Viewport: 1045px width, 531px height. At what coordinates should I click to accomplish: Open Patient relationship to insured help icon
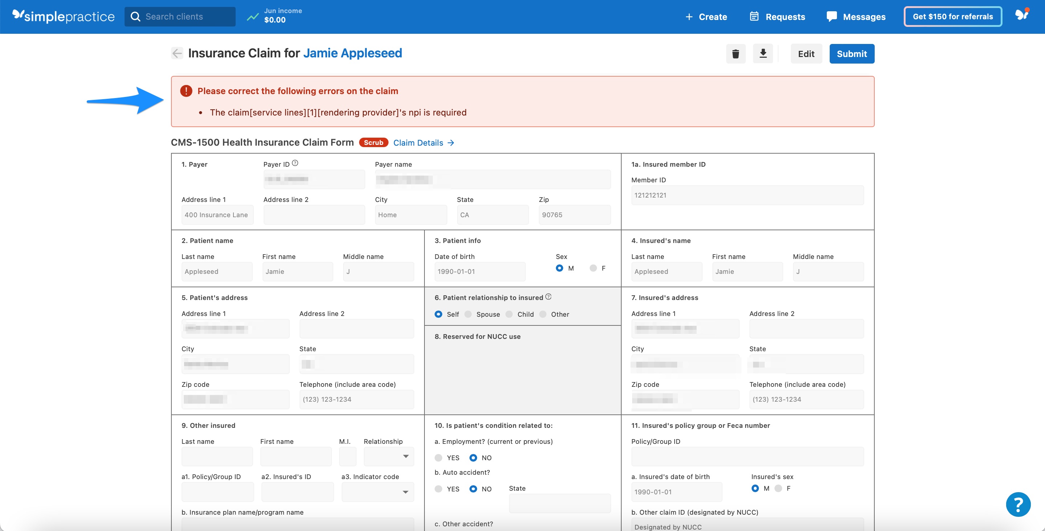coord(549,296)
